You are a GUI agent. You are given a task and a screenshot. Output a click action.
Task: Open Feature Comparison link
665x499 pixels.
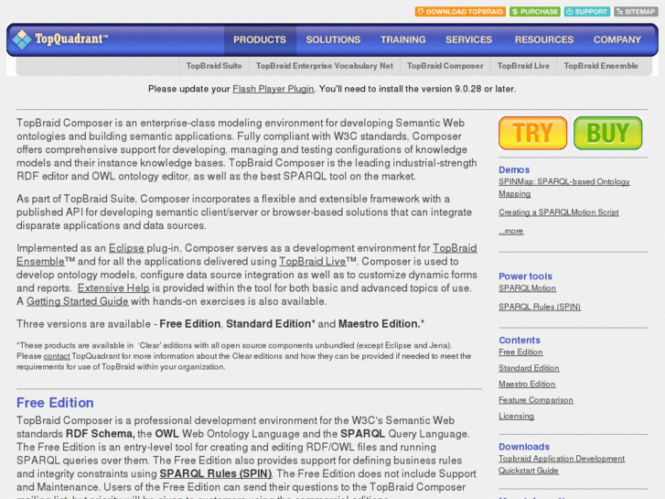coord(536,400)
